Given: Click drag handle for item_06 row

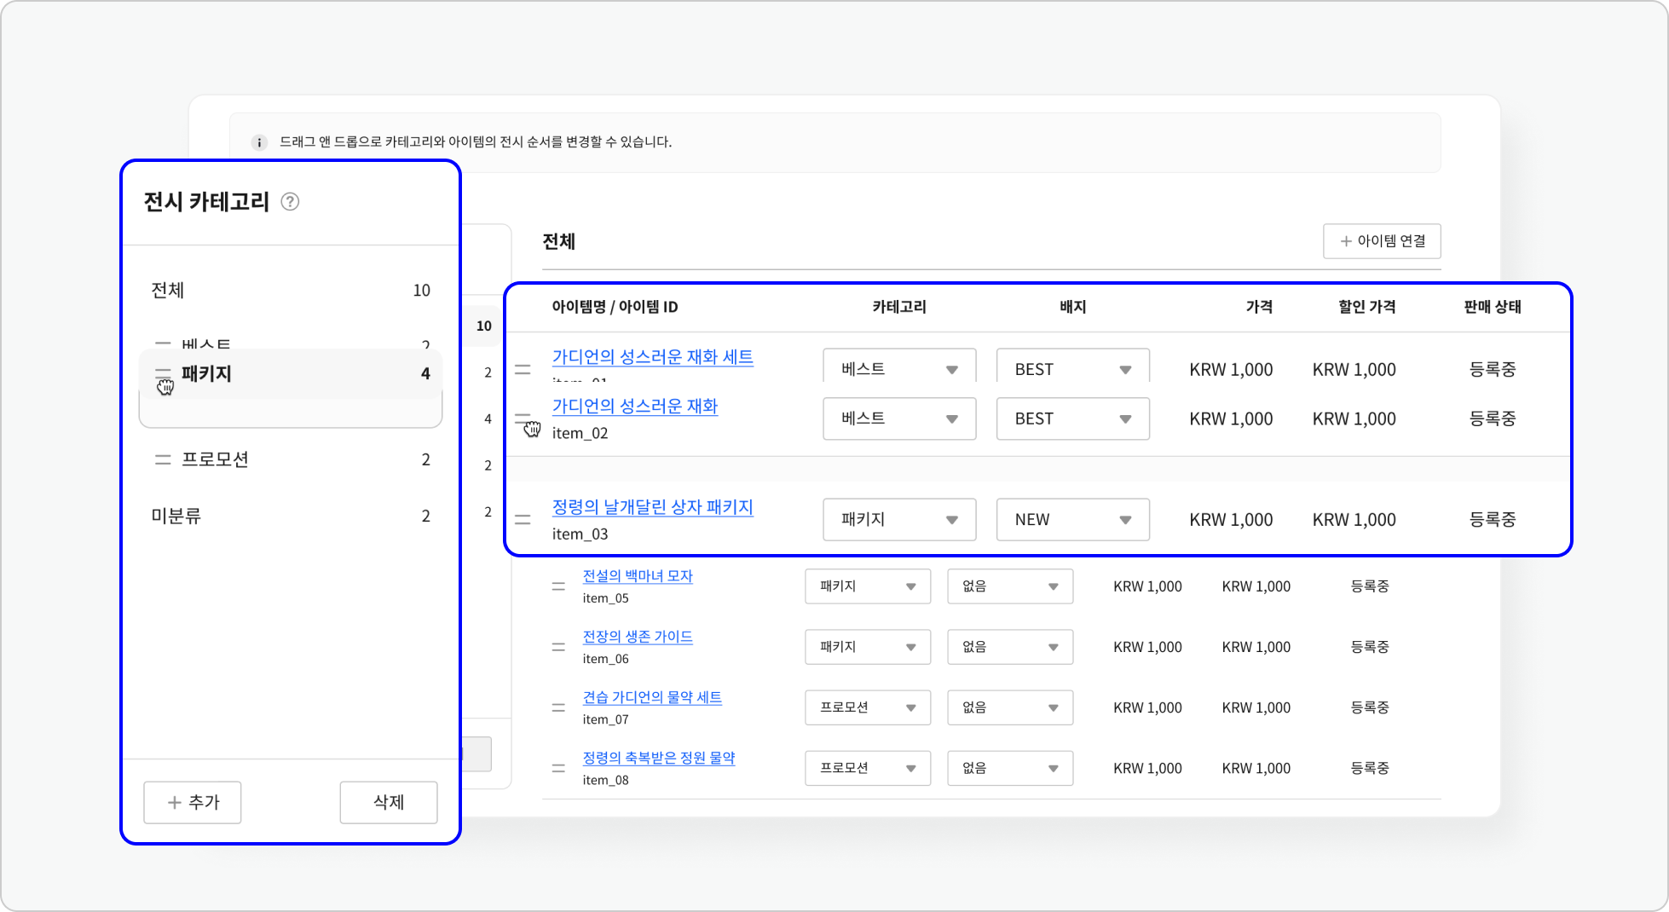Looking at the screenshot, I should 558,647.
